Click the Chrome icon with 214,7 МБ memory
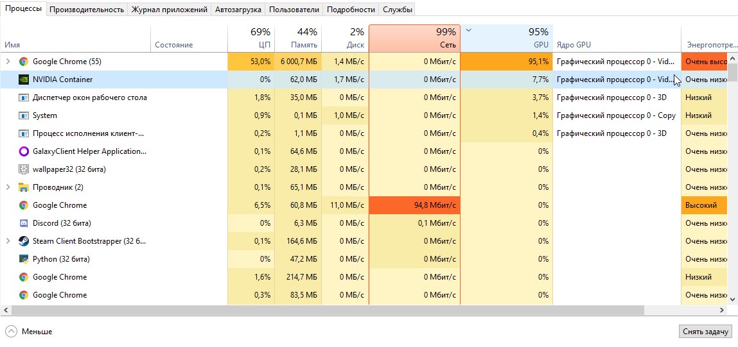 click(x=24, y=277)
